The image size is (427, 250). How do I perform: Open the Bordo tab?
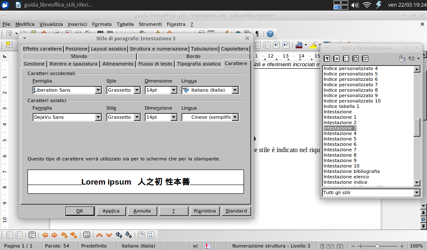[x=193, y=56]
